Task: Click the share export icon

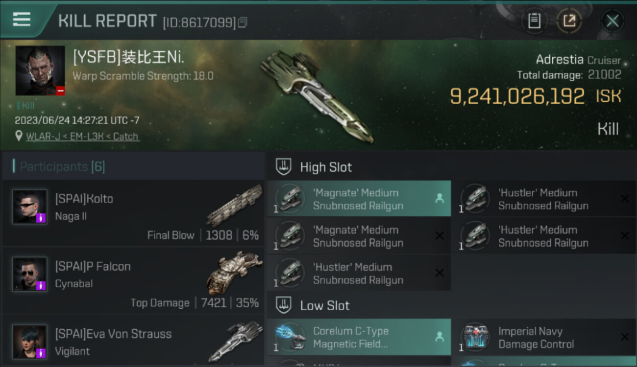Action: click(569, 21)
